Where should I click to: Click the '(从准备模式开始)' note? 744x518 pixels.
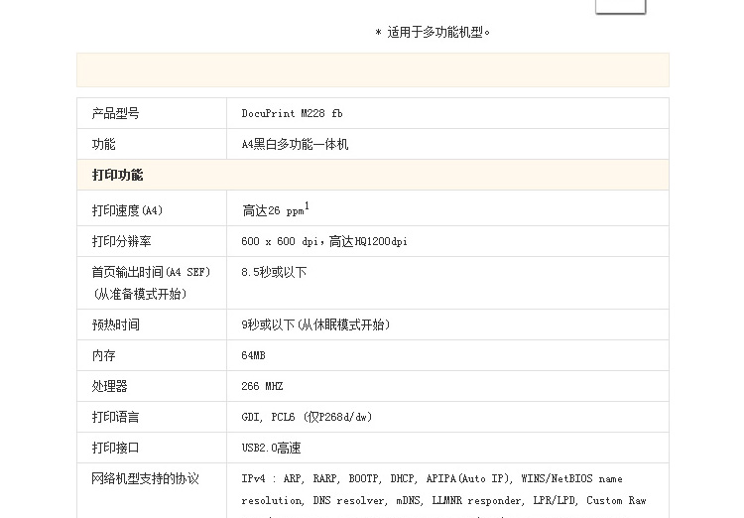tap(139, 294)
